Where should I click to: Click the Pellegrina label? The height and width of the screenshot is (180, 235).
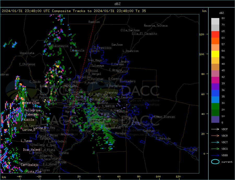(x=33, y=110)
